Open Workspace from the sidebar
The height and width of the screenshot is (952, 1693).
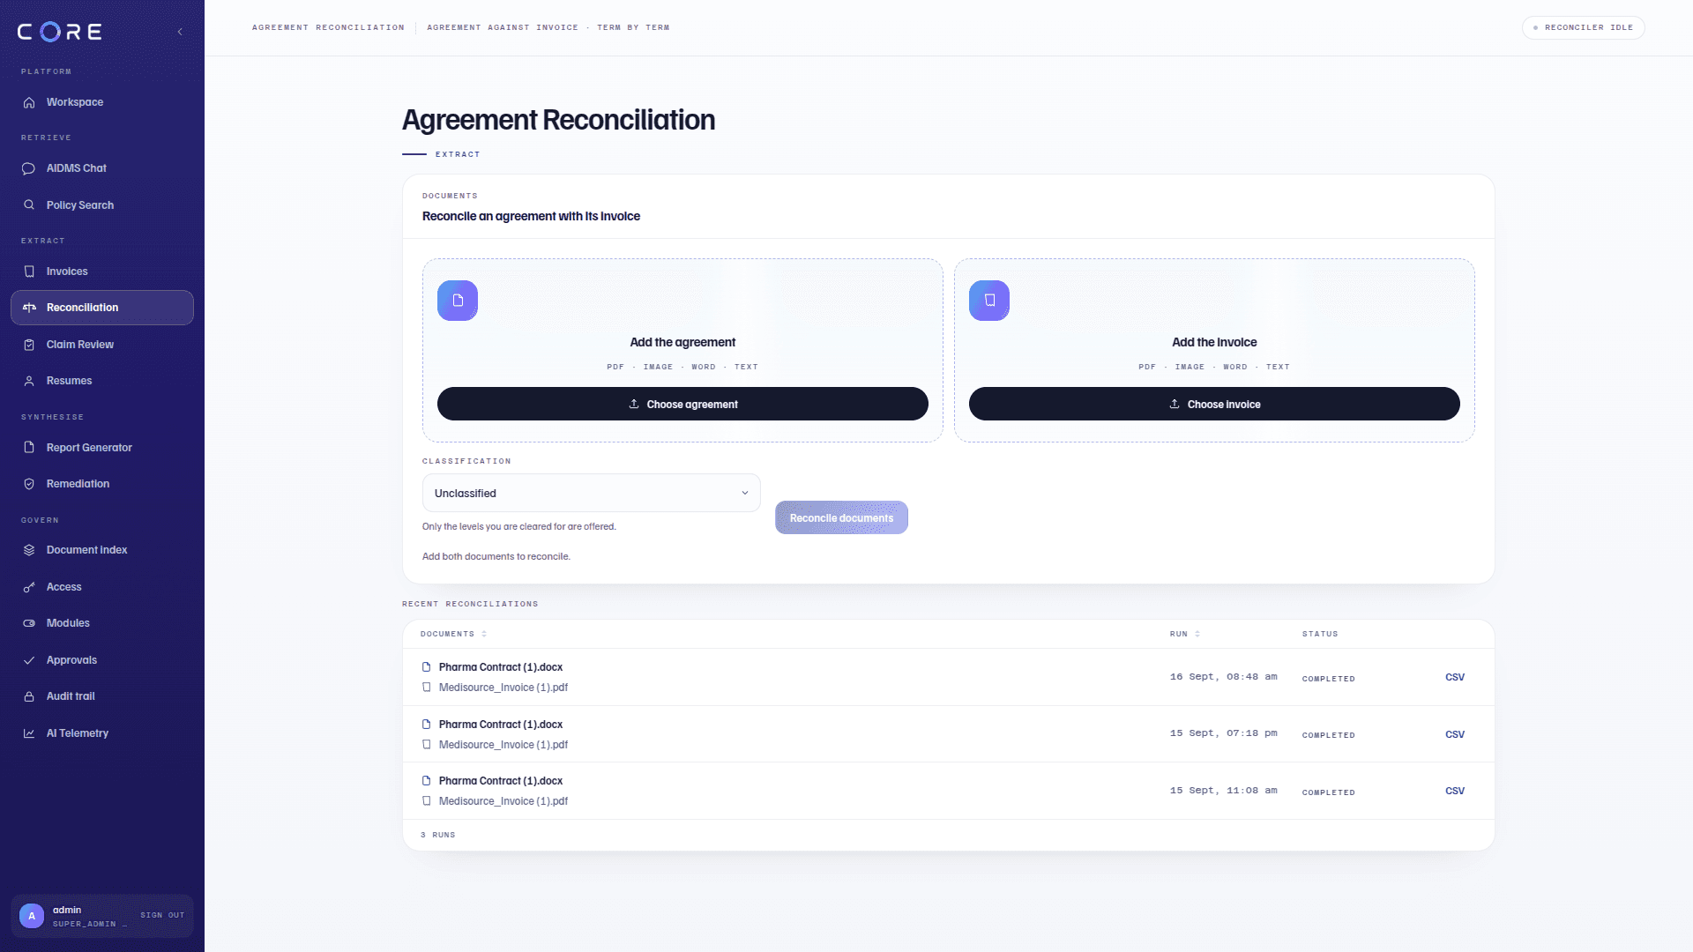[x=102, y=102]
